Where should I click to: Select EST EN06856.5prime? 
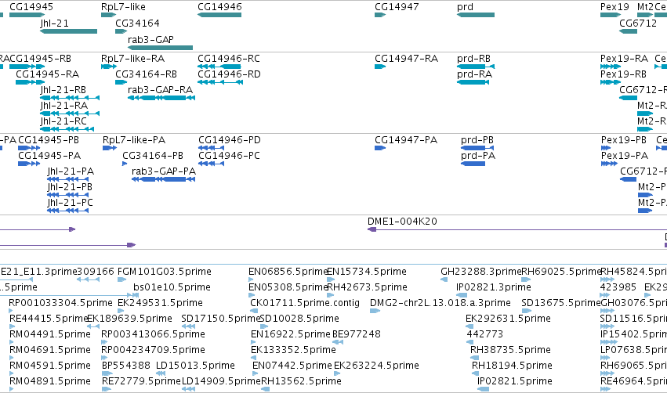click(x=251, y=279)
